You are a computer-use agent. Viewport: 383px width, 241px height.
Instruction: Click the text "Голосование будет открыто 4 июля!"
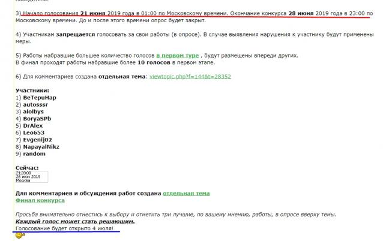64,228
